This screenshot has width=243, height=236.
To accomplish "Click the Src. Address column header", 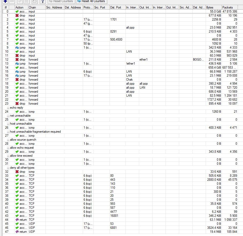I will pyautogui.click(x=55, y=7).
